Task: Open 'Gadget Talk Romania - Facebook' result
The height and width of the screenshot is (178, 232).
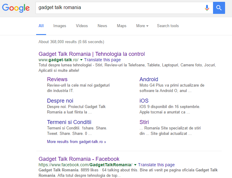Action: (x=79, y=159)
